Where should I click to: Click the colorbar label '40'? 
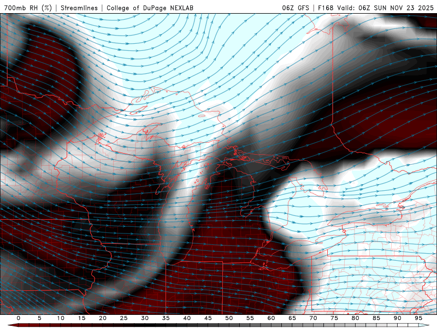[187, 318]
